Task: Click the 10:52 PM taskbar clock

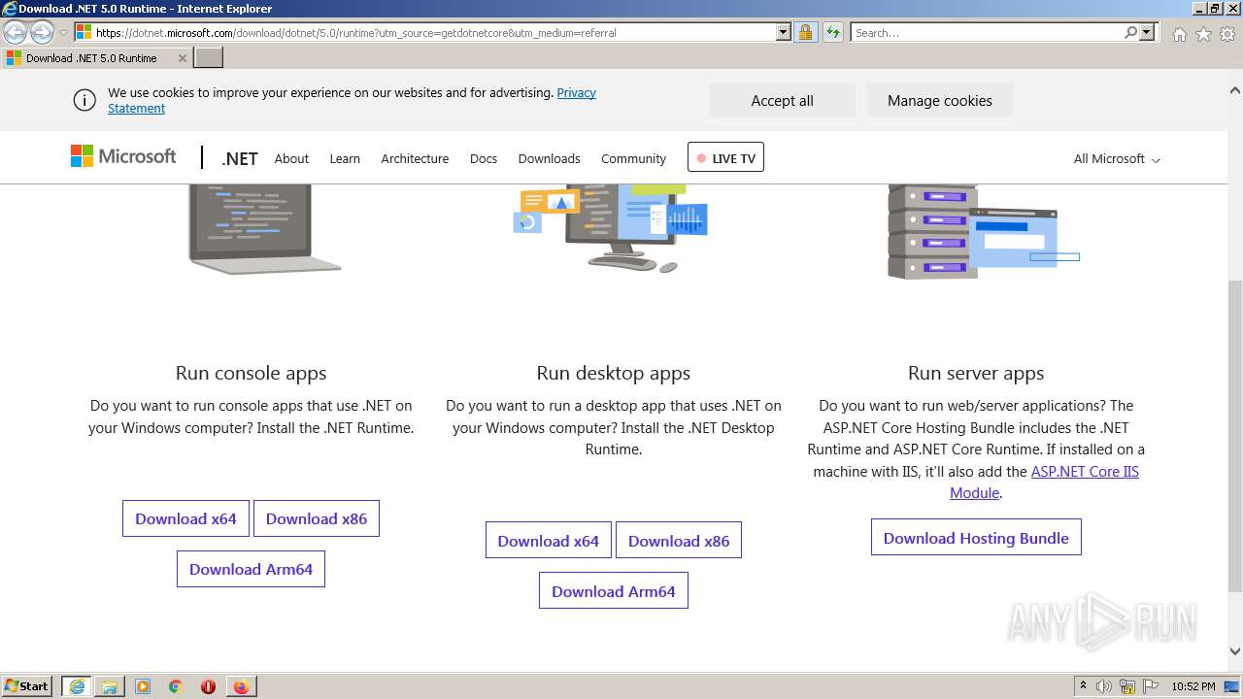Action: coord(1193,686)
